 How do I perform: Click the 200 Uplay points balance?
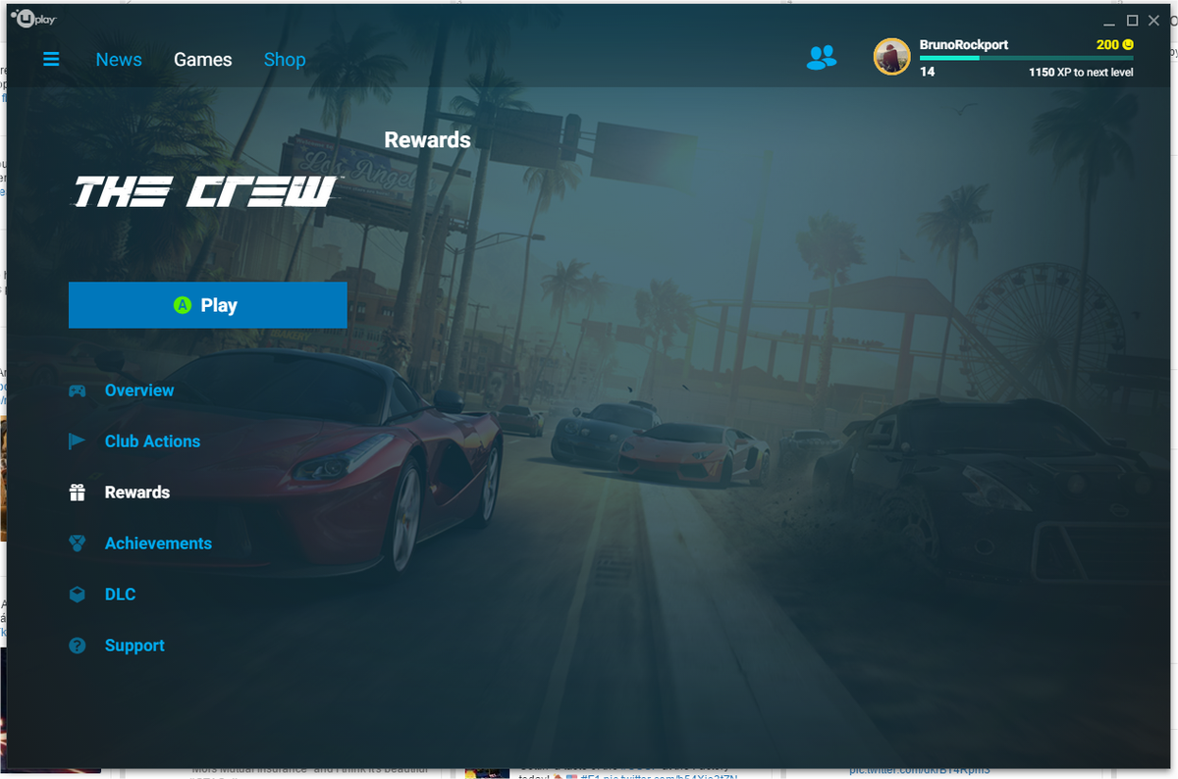(x=1107, y=45)
